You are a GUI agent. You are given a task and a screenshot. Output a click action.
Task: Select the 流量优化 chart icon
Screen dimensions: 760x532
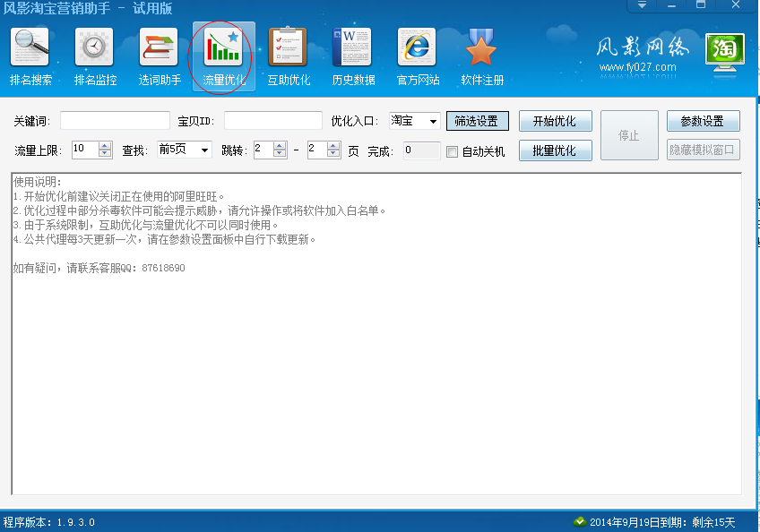[x=223, y=47]
